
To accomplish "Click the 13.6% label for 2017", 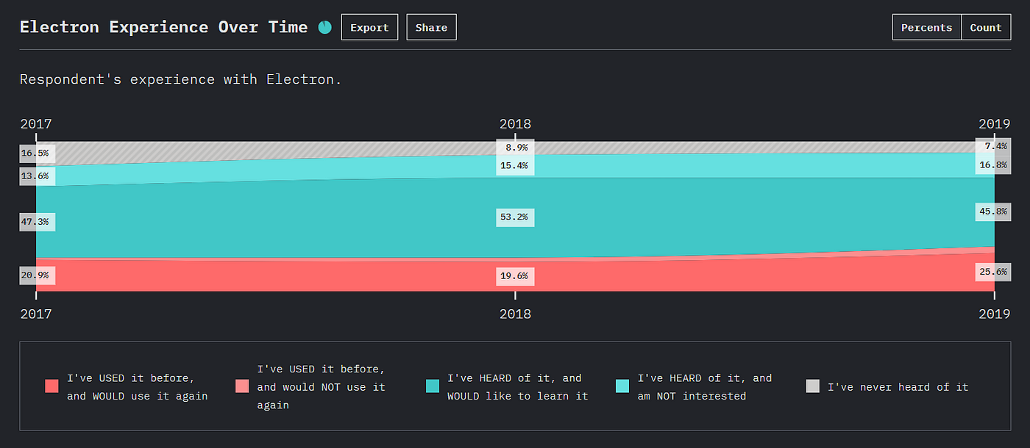I will (x=36, y=176).
